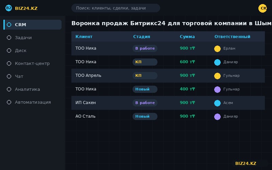
Task: Click the Контакт-центр sidebar circle icon
Action: pyautogui.click(x=9, y=64)
